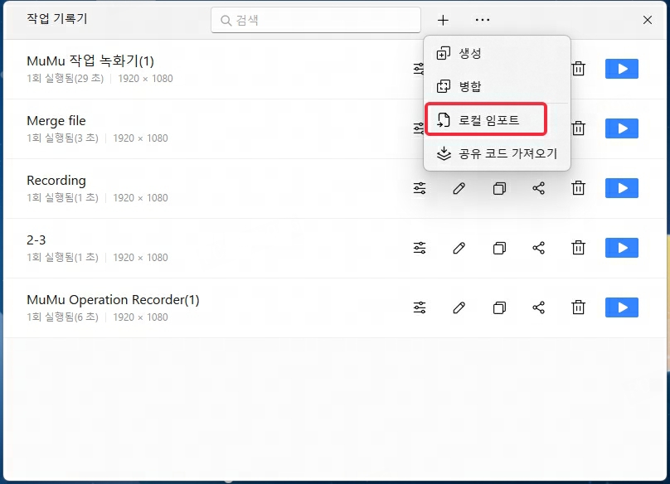Click the 1회 실행됨(6 초) run info text
Screen dimensions: 670x484
point(62,317)
